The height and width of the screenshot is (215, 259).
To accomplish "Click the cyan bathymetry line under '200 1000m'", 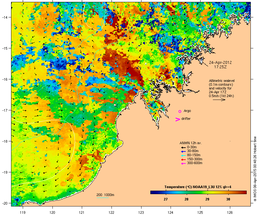I will (x=103, y=198).
